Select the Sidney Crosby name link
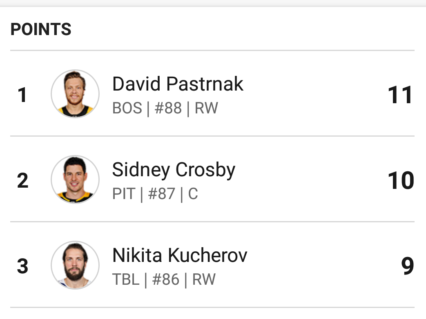This screenshot has height=319, width=426. tap(174, 170)
